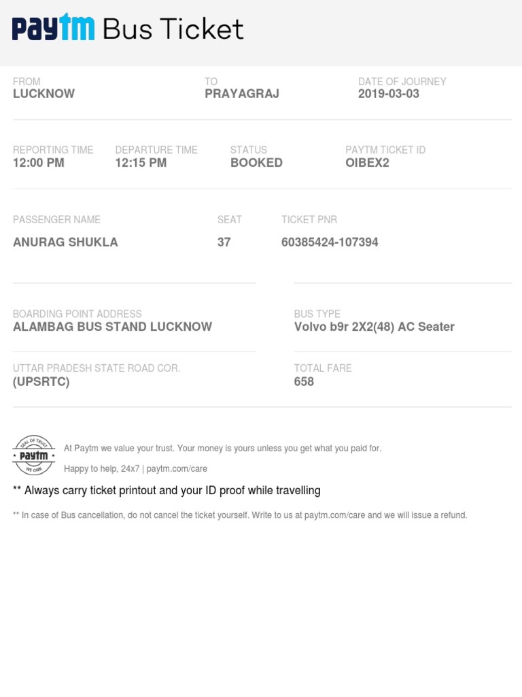
Task: Click seat number 37
Action: [x=224, y=242]
